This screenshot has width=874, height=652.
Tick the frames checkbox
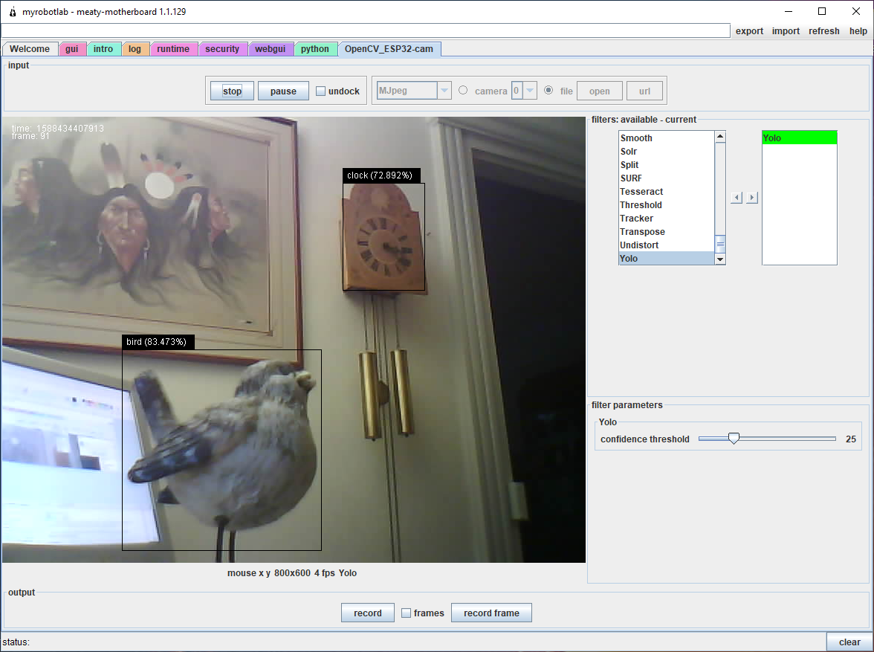tap(407, 613)
